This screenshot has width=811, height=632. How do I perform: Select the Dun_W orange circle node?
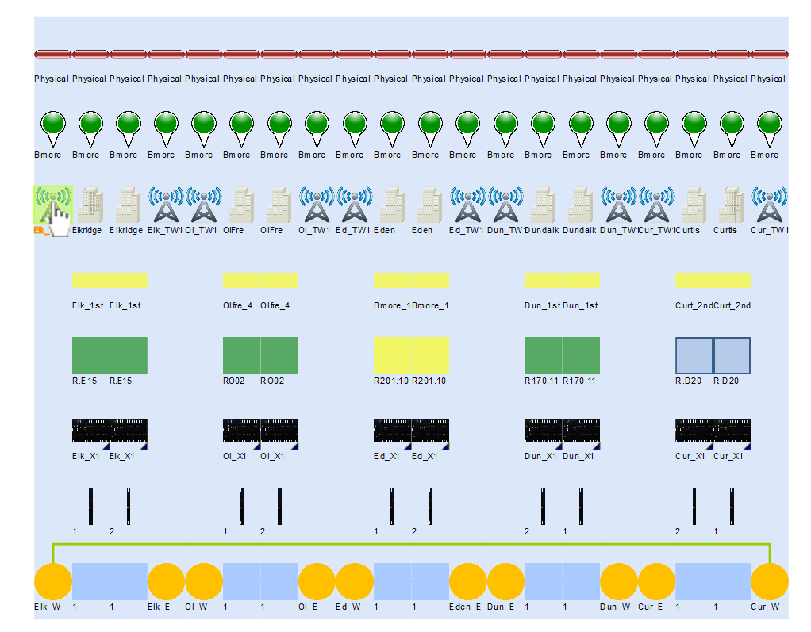coord(618,582)
